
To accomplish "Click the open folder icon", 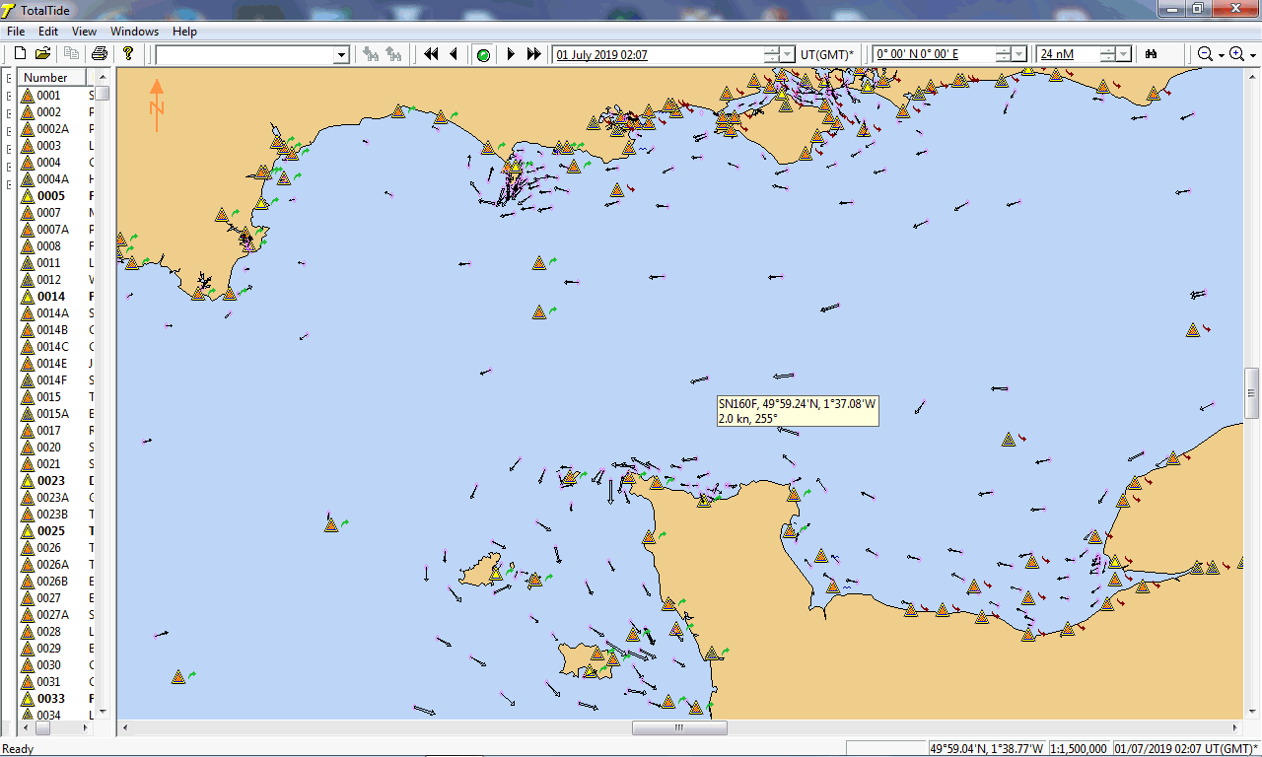I will click(x=43, y=54).
